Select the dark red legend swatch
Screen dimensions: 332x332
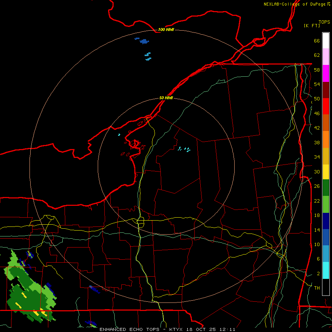326,90
